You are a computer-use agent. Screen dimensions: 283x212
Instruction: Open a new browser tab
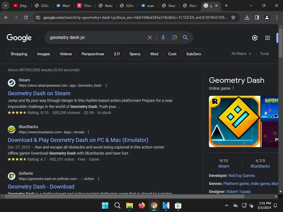[x=226, y=6]
